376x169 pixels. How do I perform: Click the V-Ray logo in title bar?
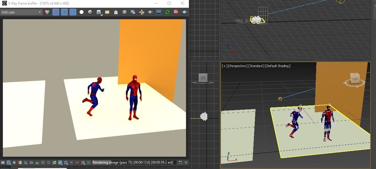[4, 3]
